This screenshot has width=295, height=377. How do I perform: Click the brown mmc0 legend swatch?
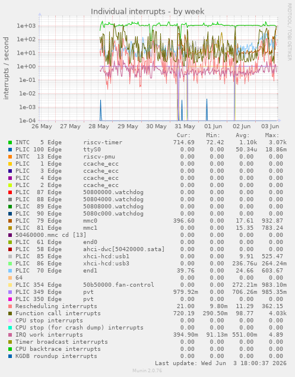coord(10,221)
